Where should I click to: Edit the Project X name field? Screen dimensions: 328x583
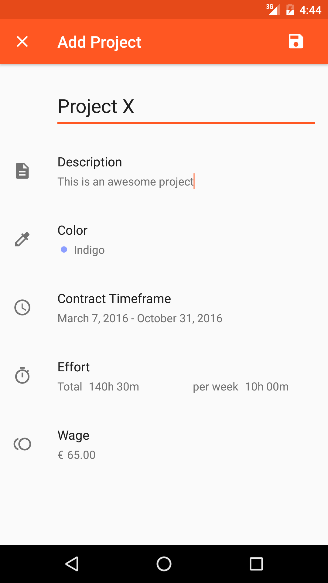tap(186, 107)
